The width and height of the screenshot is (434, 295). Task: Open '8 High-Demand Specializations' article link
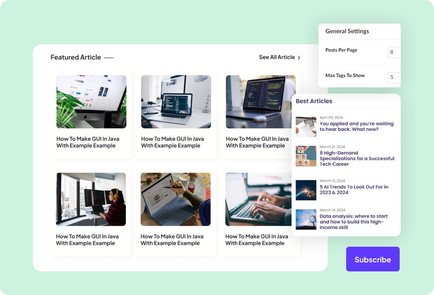click(356, 158)
